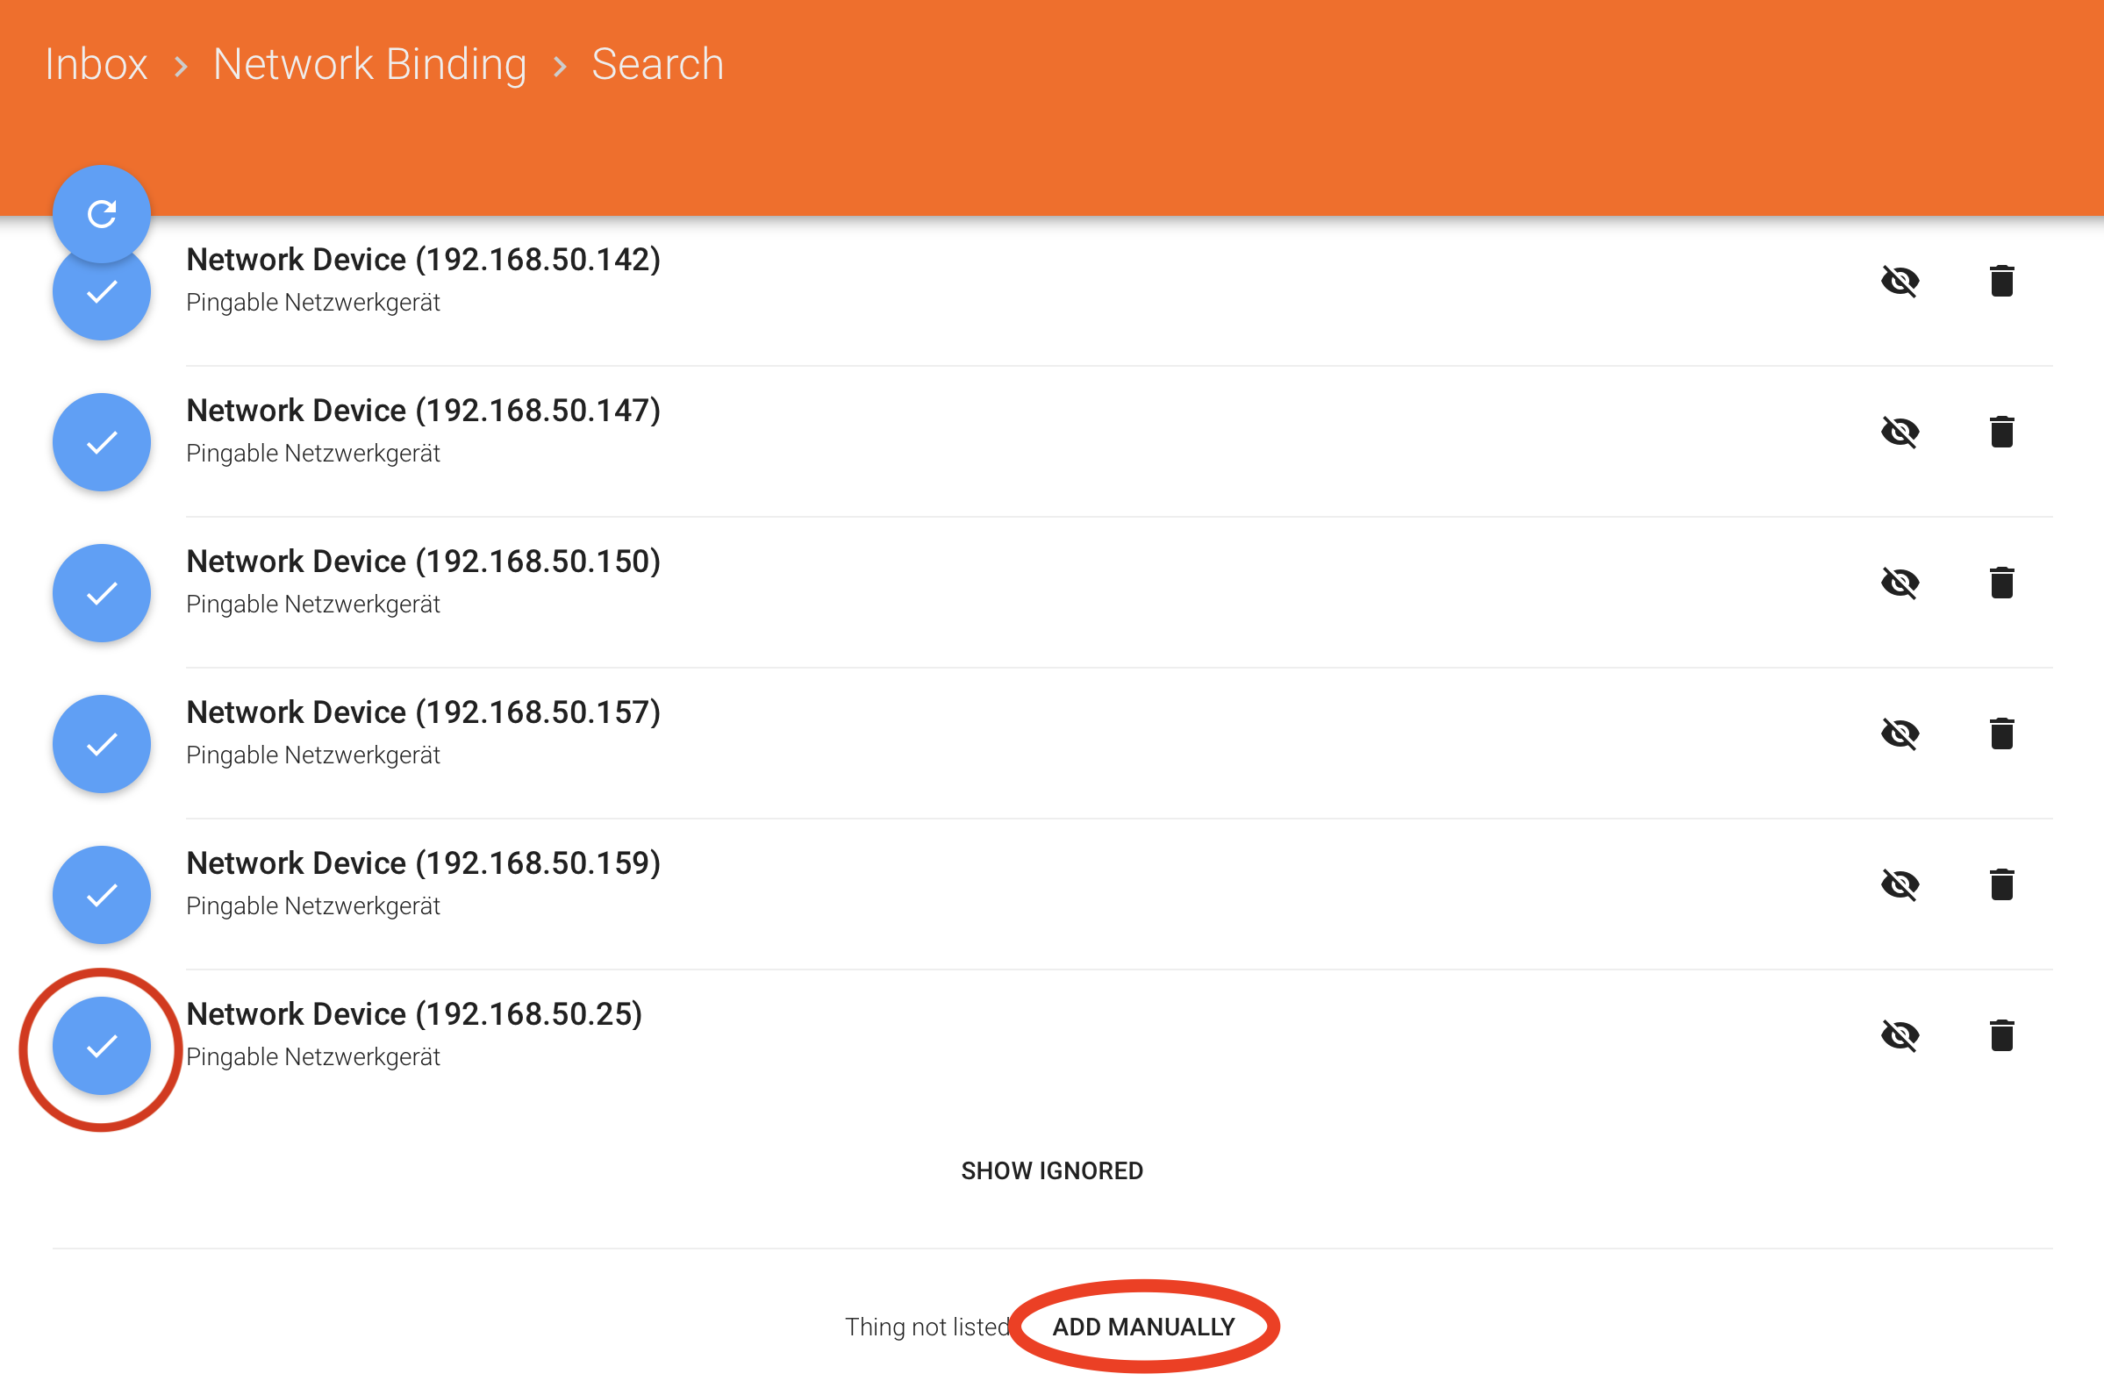The height and width of the screenshot is (1381, 2104).
Task: Select Search breadcrumb item
Action: click(658, 65)
